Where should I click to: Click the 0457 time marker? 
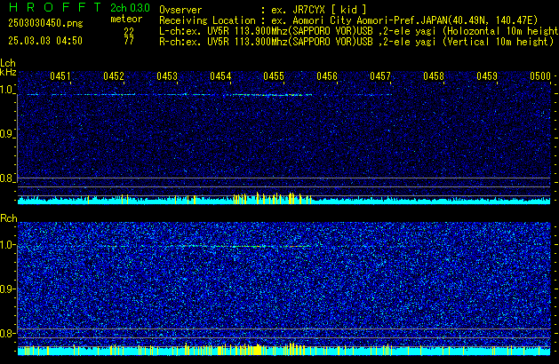click(380, 76)
